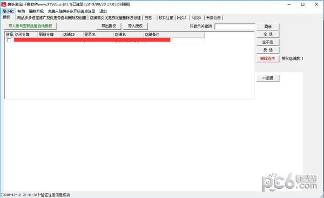Click the 导入授权 button
Viewport: 324px width, 198px height.
click(135, 26)
